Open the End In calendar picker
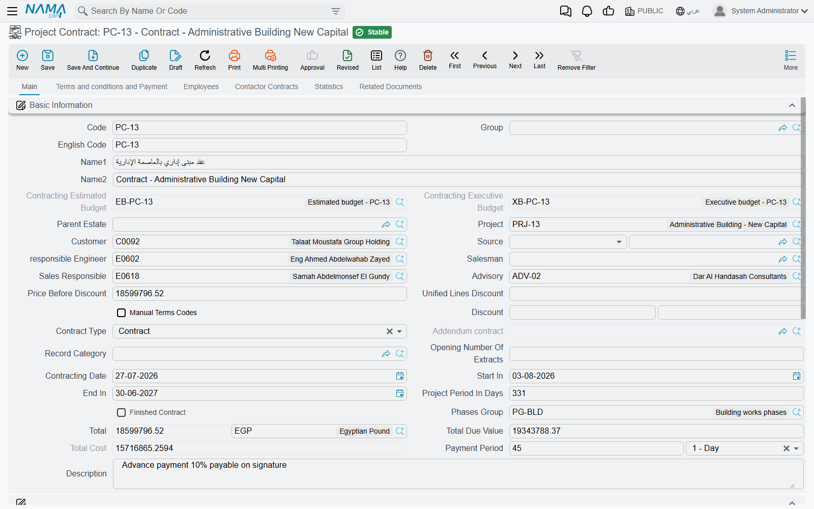The width and height of the screenshot is (814, 509). coord(400,393)
